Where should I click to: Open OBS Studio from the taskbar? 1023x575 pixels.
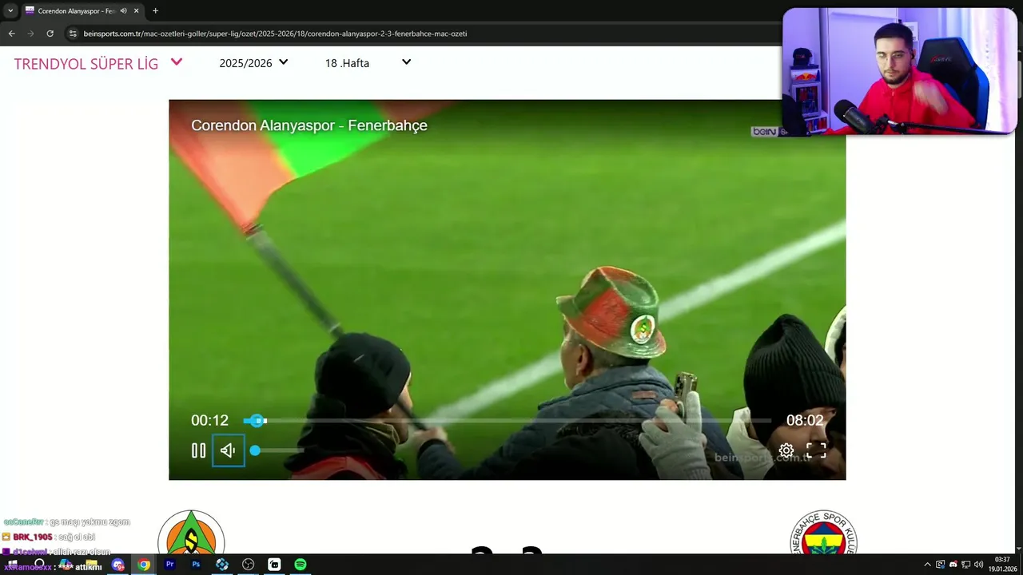click(x=248, y=565)
